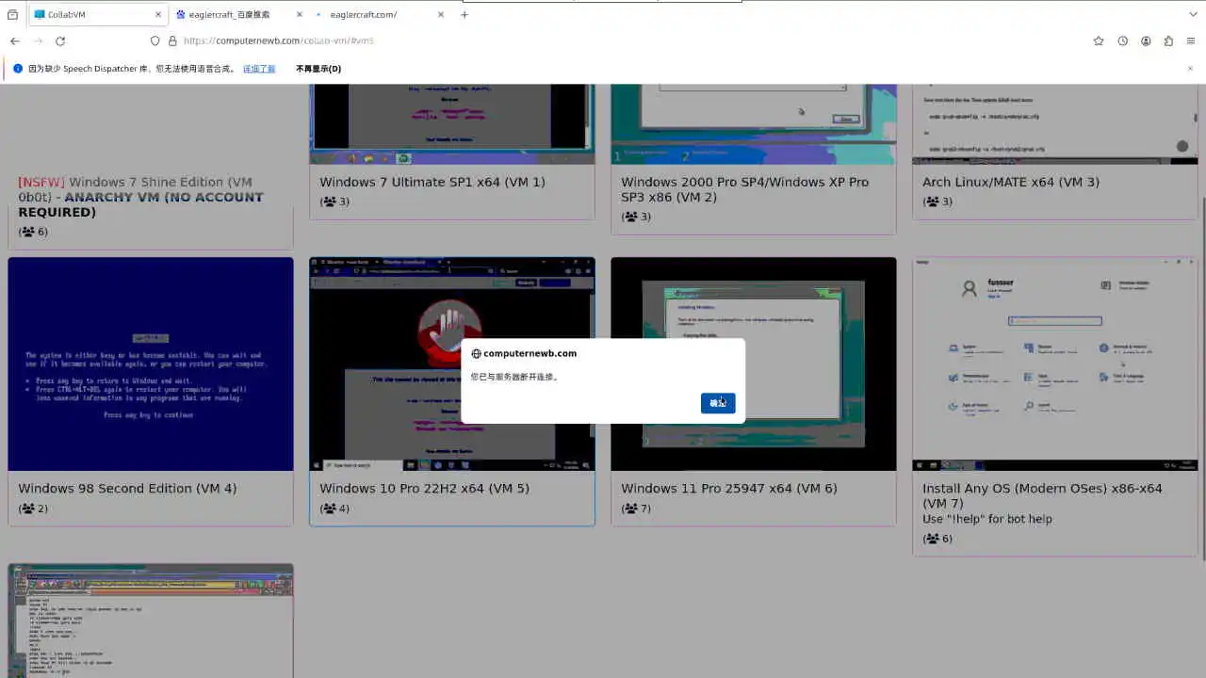Click Windows 98 Second Edition (VM 4) title
1206x678 pixels.
(x=127, y=488)
